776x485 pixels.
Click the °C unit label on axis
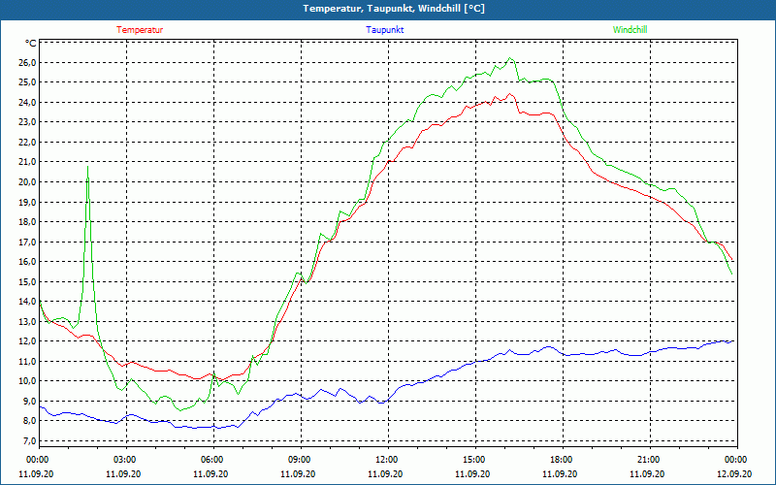[31, 43]
